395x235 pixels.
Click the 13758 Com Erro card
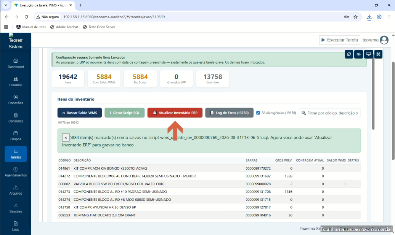[x=213, y=79]
